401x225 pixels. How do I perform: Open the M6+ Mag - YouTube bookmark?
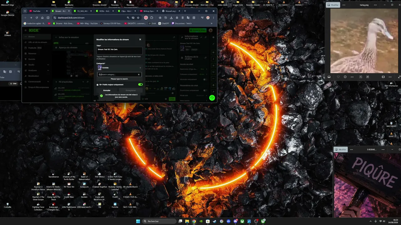point(87,23)
